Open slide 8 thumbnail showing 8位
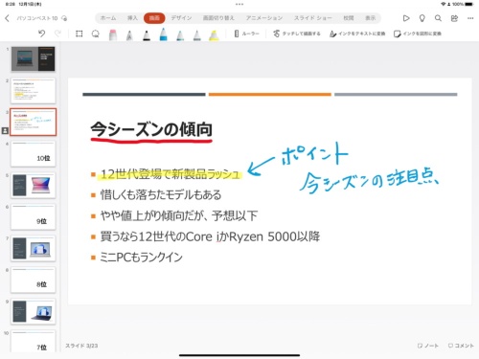Viewport: 479px width, 359px height. (x=34, y=280)
